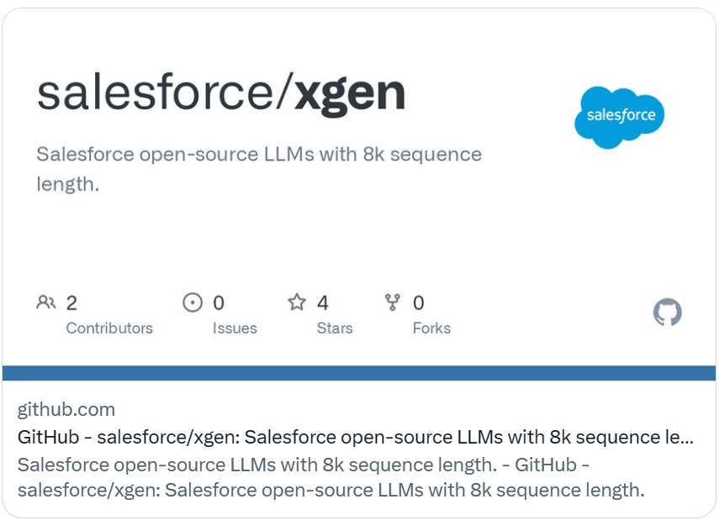Click the Issues circle-dot icon
Screen dimensions: 719x520
pos(193,302)
